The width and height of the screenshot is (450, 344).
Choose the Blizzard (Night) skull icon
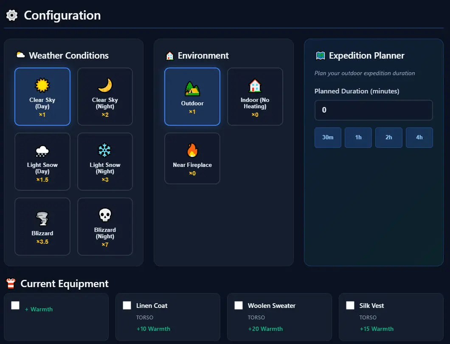tap(105, 215)
